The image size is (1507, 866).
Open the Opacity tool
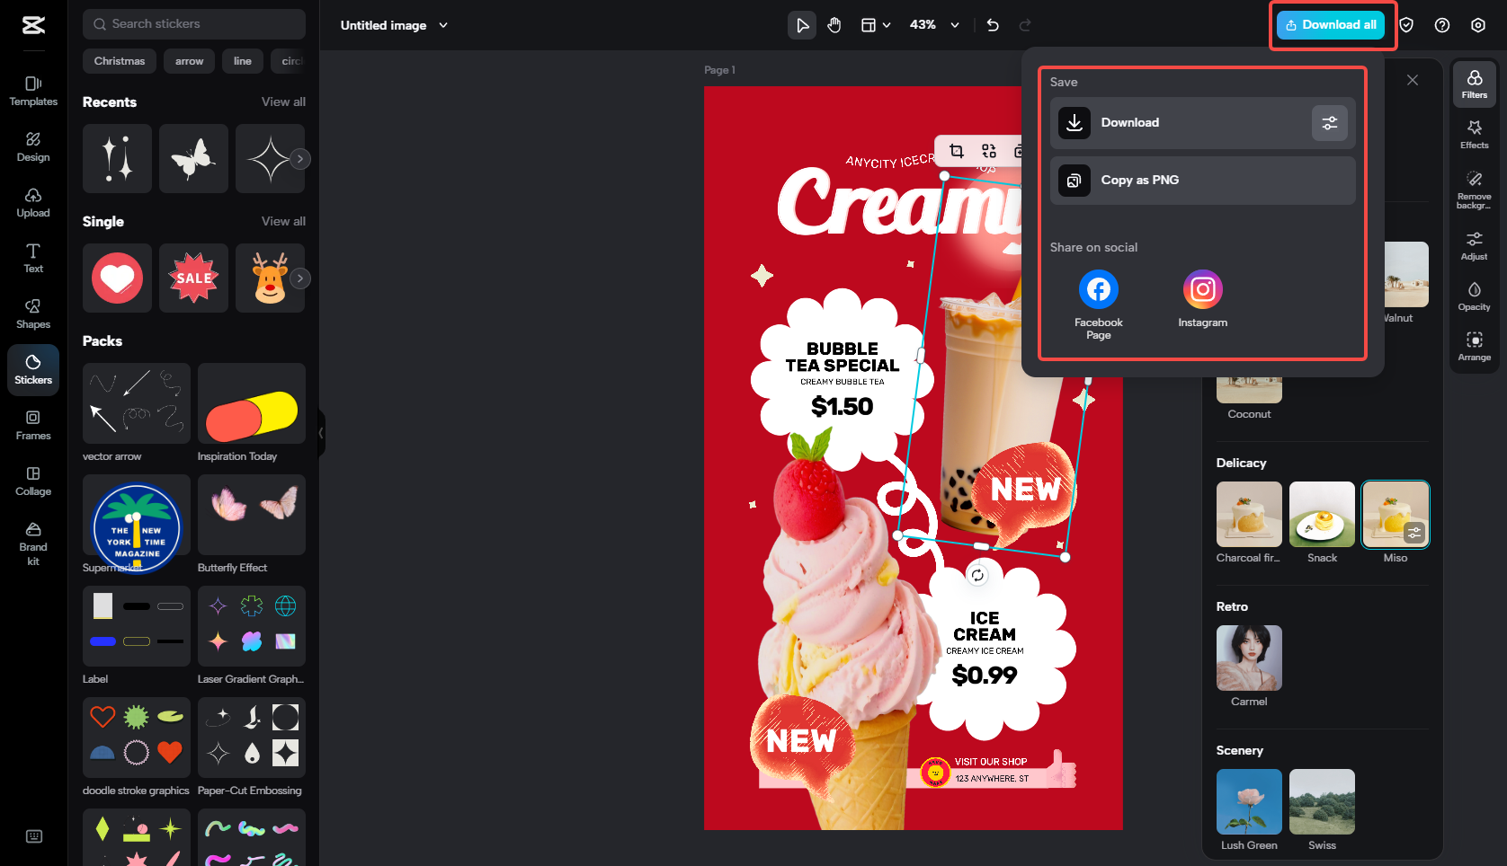point(1475,296)
